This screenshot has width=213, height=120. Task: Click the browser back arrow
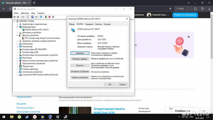tap(4, 9)
